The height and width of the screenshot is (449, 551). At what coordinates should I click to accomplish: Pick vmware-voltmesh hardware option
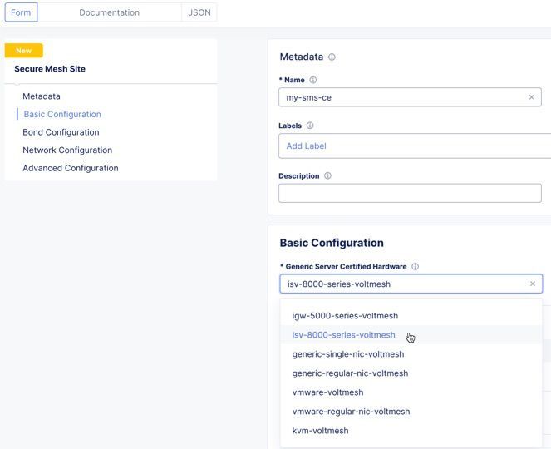(x=327, y=392)
